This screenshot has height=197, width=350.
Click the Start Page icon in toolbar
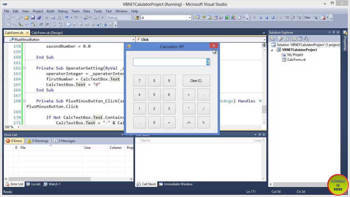(227, 18)
